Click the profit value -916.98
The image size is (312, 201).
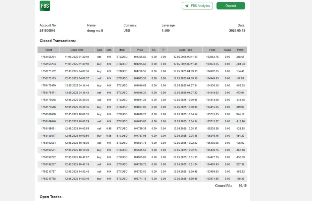point(240,121)
